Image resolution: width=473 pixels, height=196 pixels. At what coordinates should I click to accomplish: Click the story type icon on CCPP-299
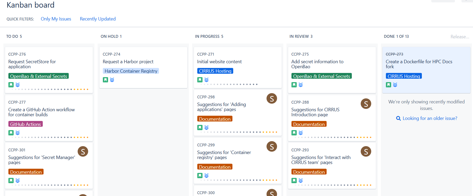point(200,176)
